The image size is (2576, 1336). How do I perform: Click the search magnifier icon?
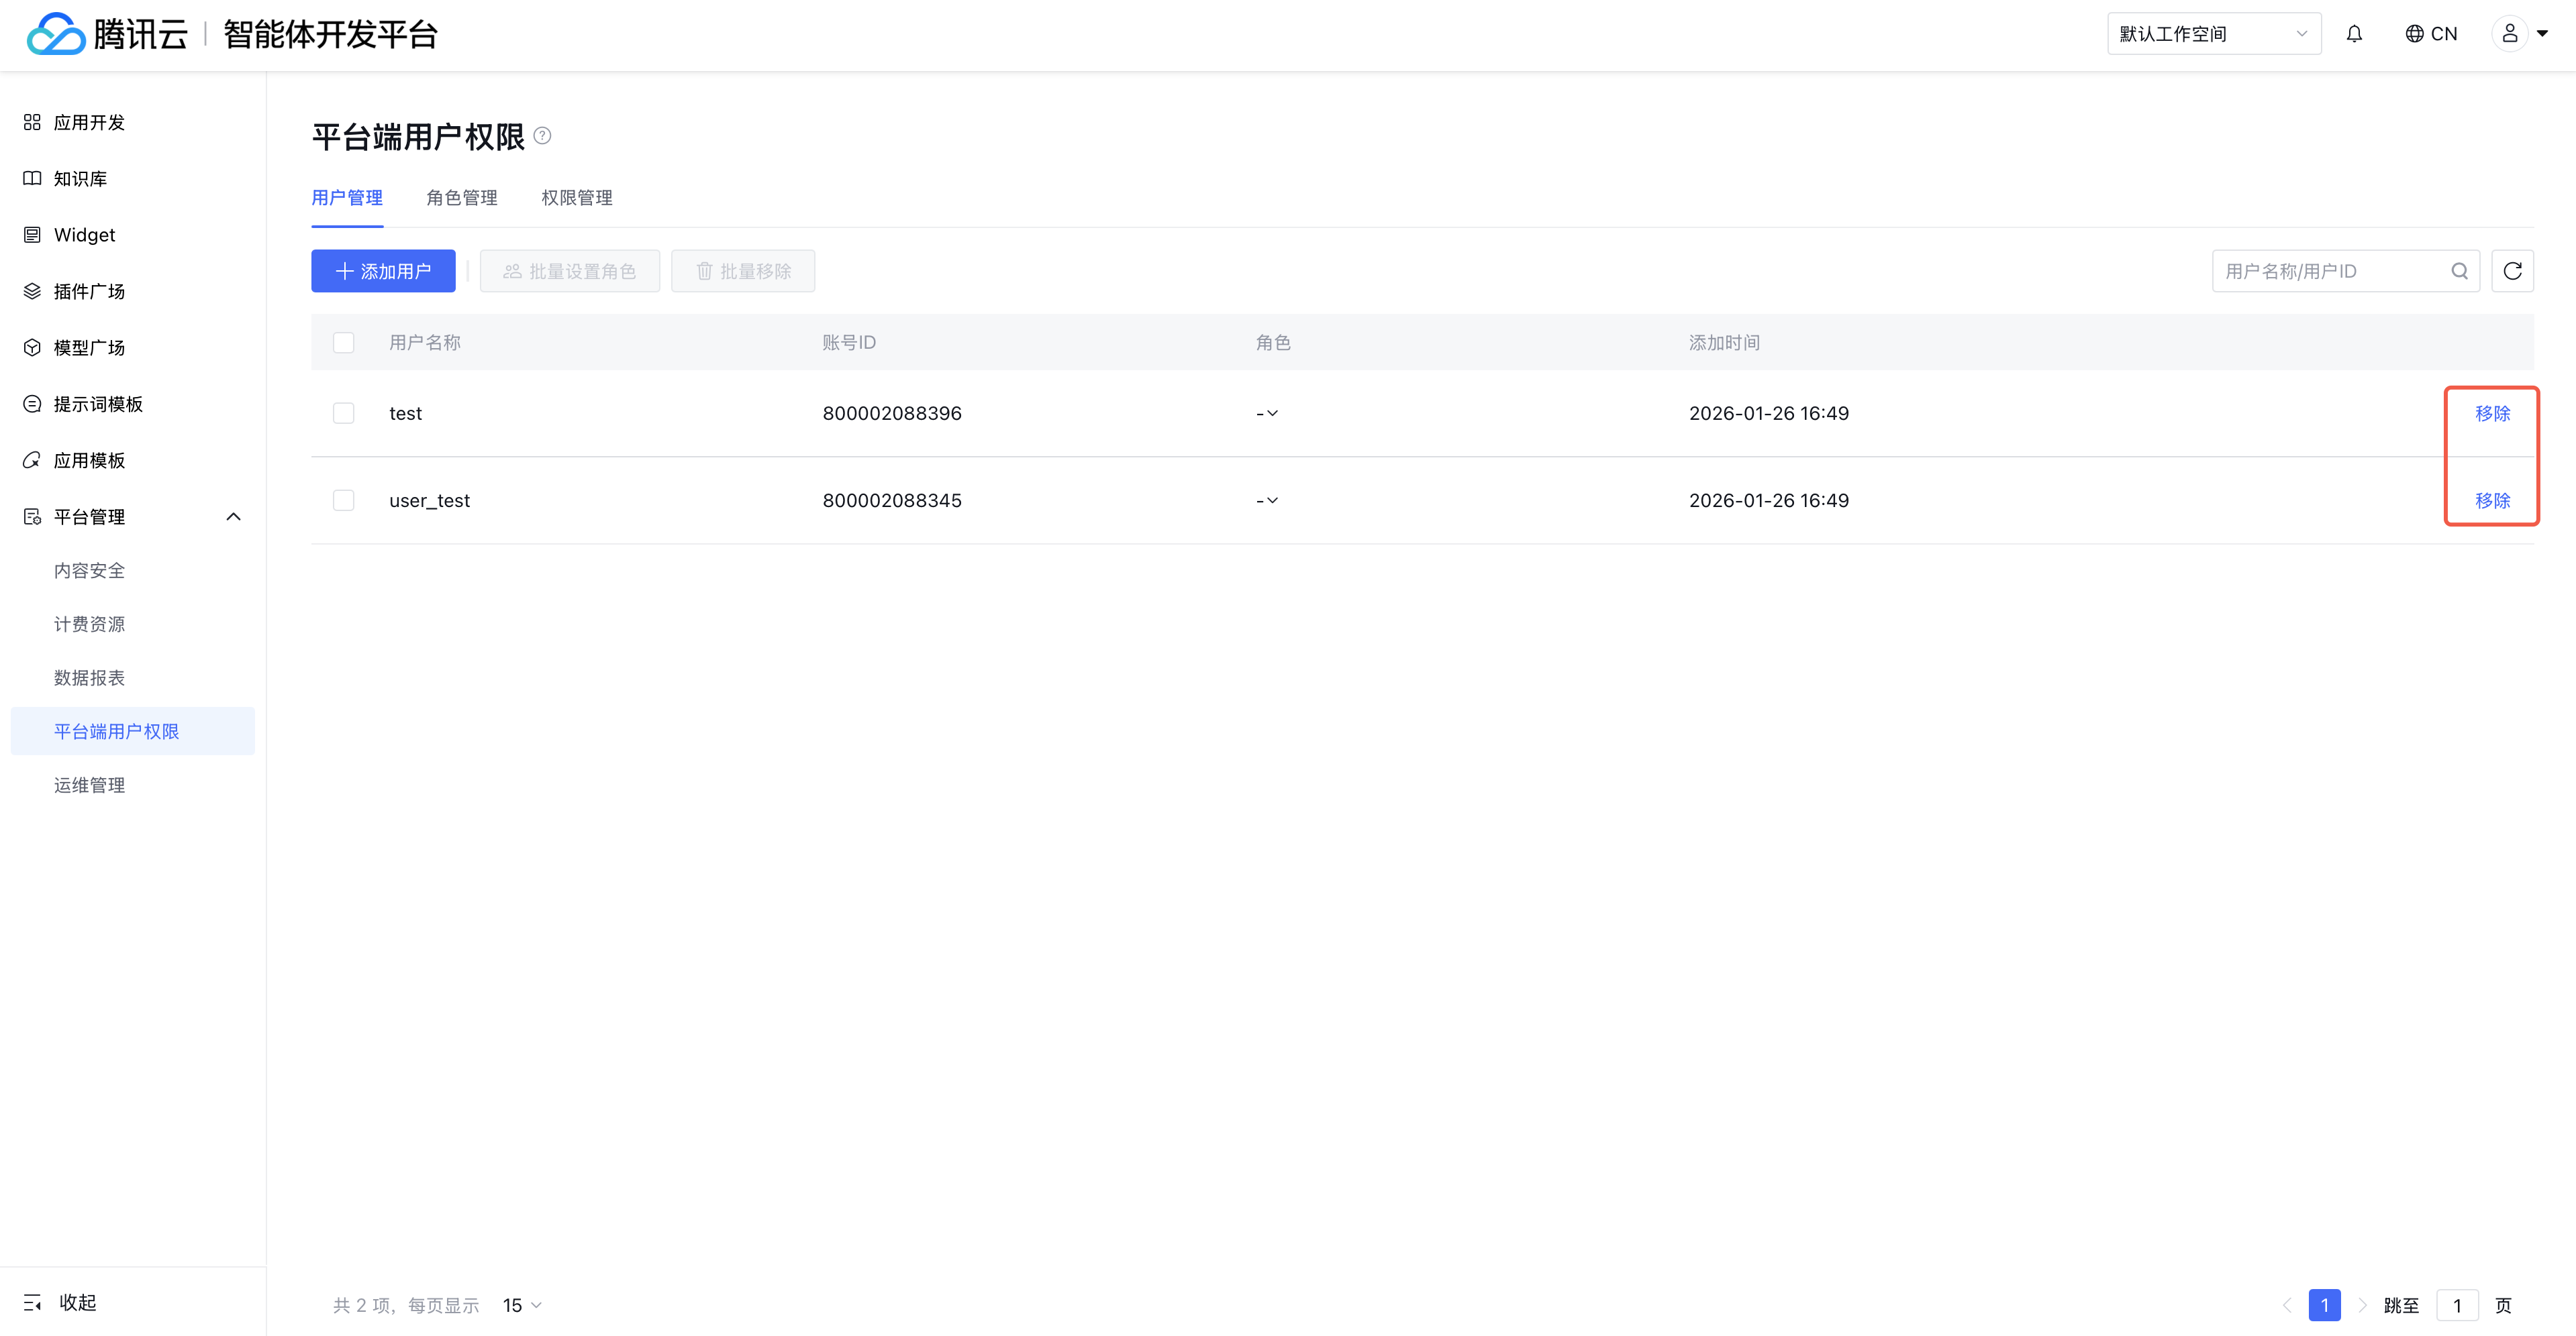(x=2459, y=271)
